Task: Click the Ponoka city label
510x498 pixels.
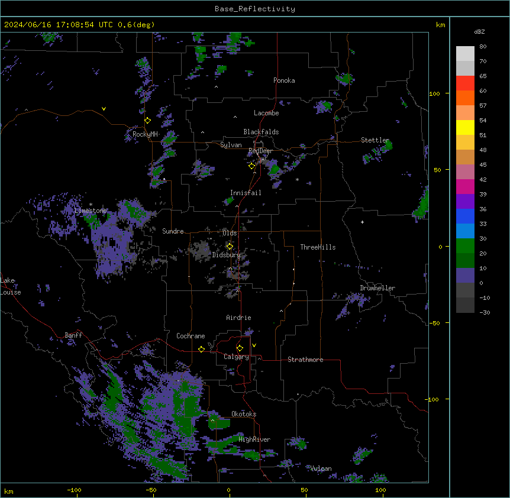Action: [284, 80]
